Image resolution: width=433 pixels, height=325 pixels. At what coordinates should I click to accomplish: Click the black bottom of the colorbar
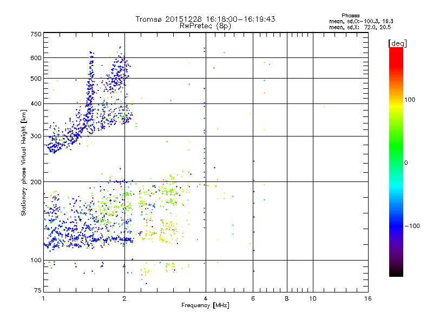coord(396,272)
